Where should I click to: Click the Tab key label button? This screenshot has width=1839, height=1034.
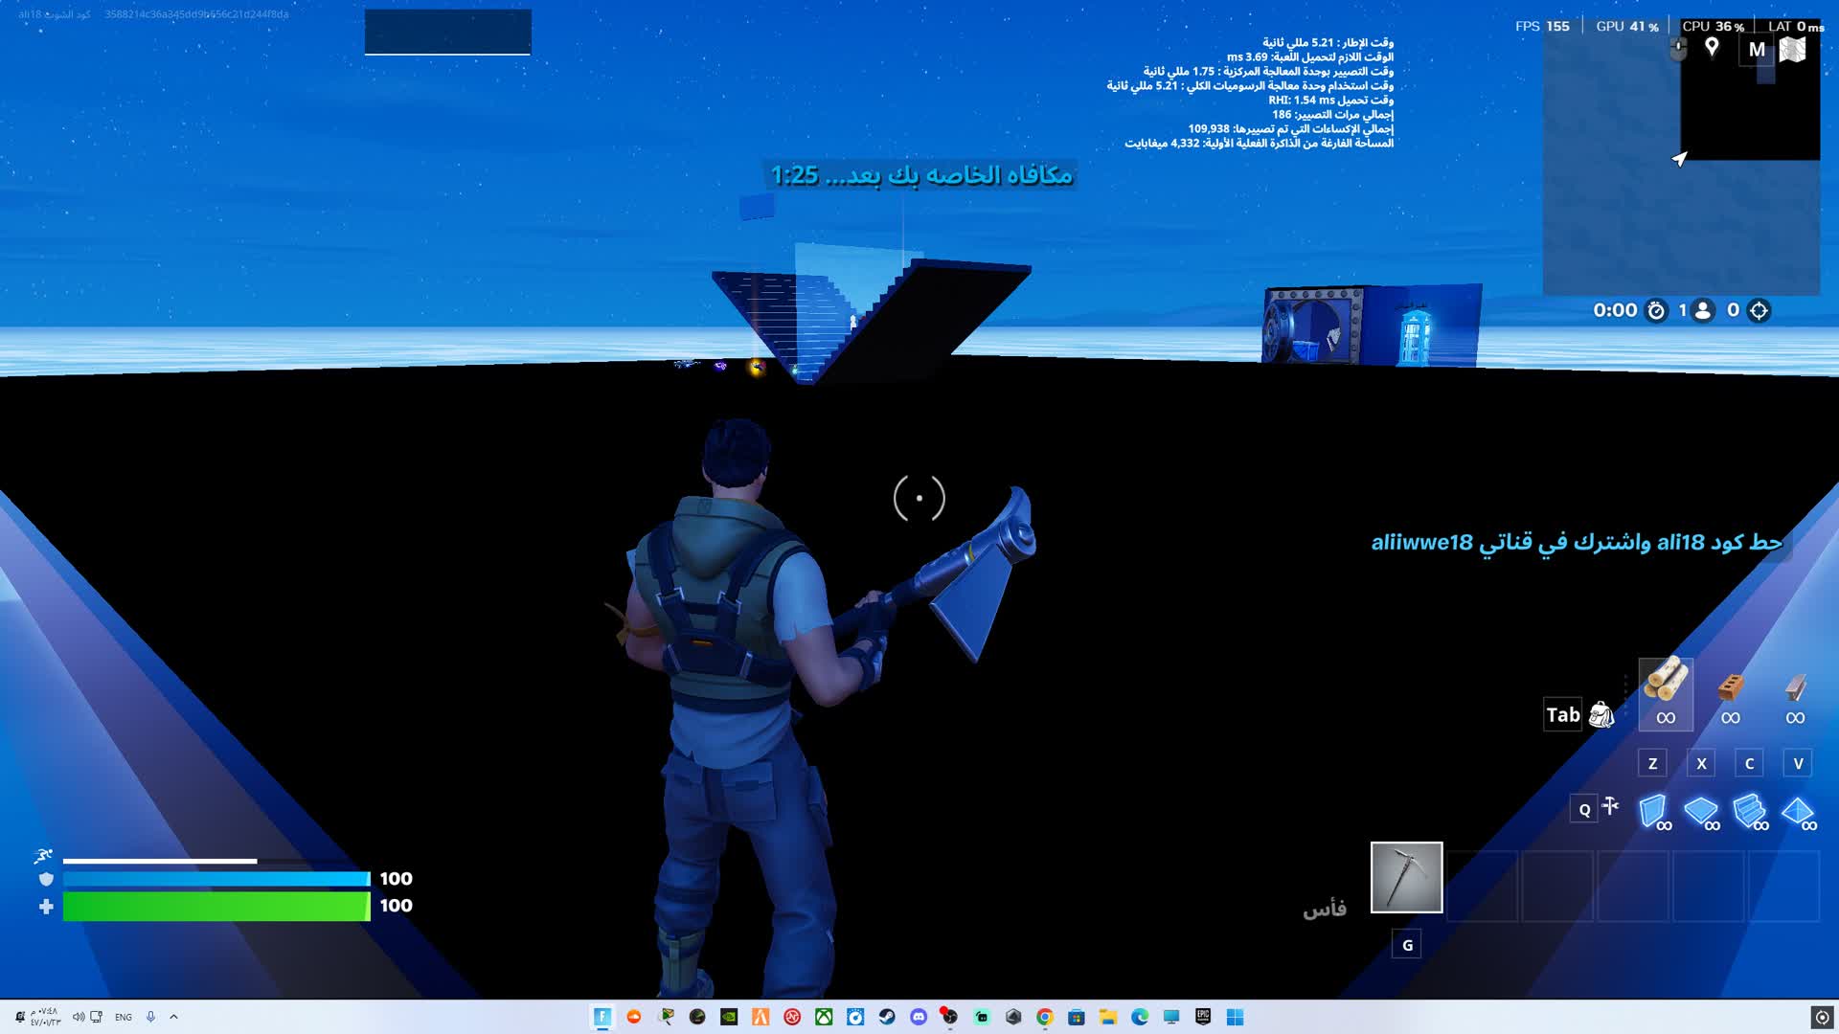pyautogui.click(x=1562, y=714)
